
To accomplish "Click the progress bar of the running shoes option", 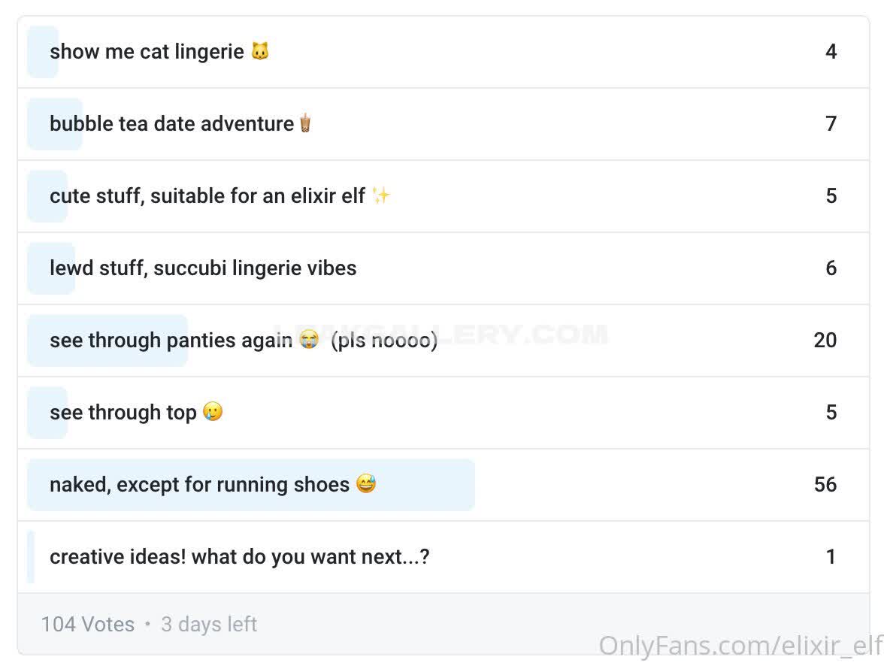I will click(251, 485).
